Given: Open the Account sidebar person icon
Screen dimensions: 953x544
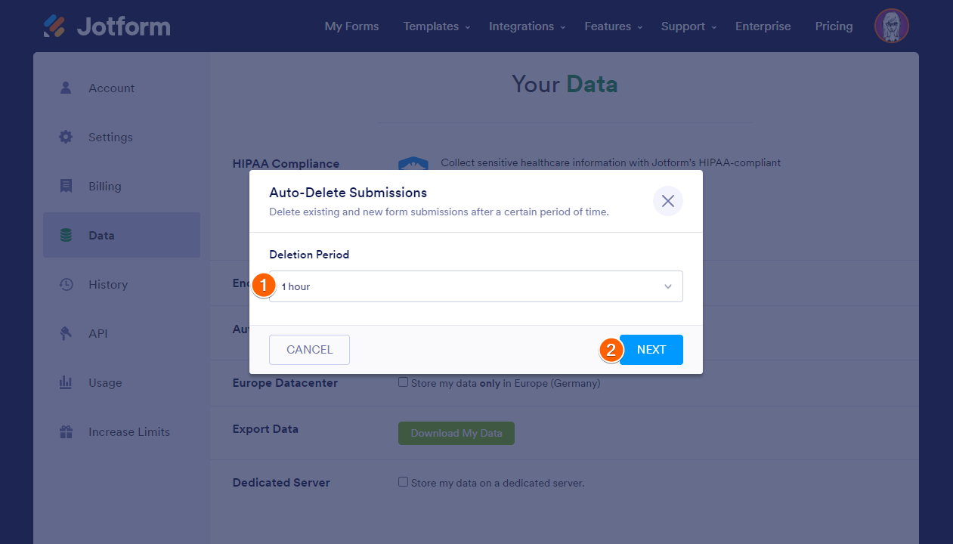Looking at the screenshot, I should click(66, 88).
